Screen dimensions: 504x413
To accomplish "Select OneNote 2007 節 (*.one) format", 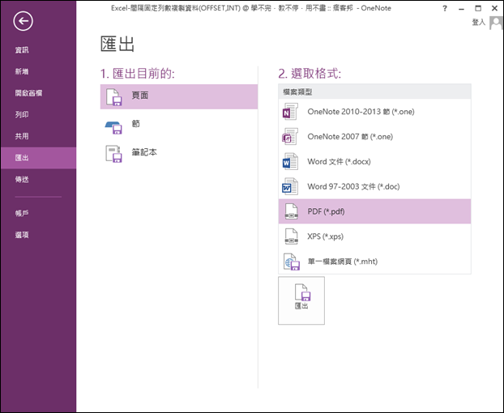I will [374, 137].
